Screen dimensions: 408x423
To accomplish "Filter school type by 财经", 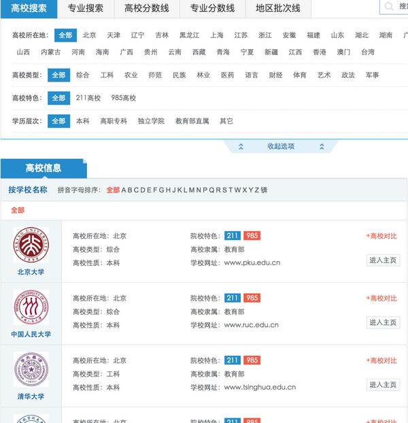I will point(275,75).
